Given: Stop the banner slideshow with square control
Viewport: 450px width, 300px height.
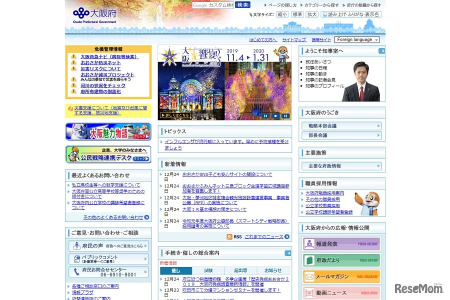Looking at the screenshot, I should point(275,116).
